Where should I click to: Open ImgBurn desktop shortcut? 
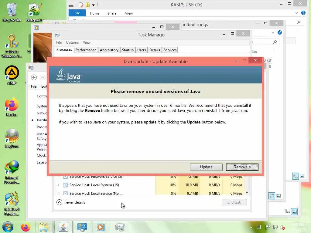[x=12, y=139]
